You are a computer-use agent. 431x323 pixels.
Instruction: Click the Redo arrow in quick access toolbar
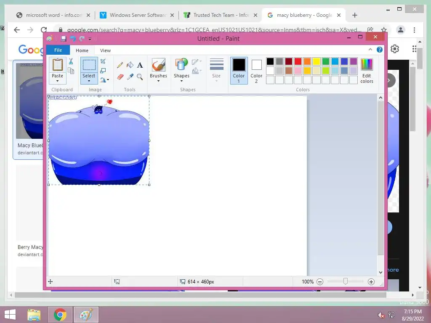point(82,39)
